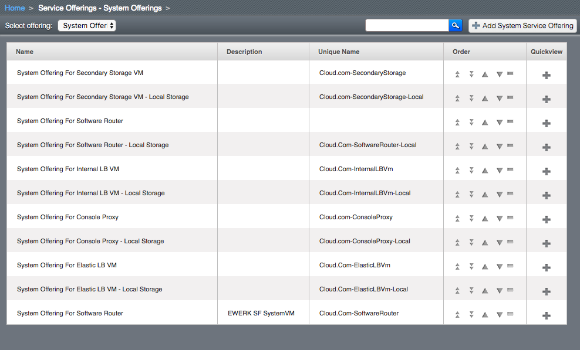This screenshot has height=350, width=580.
Task: Click the Unique Name column header
Action: click(376, 52)
